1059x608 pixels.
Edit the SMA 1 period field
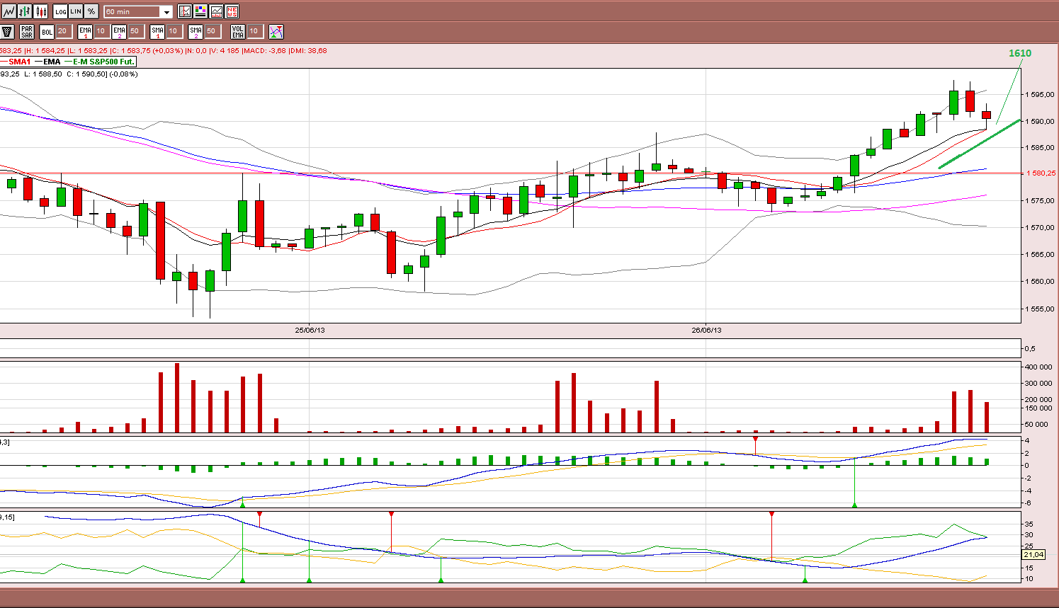pyautogui.click(x=174, y=31)
